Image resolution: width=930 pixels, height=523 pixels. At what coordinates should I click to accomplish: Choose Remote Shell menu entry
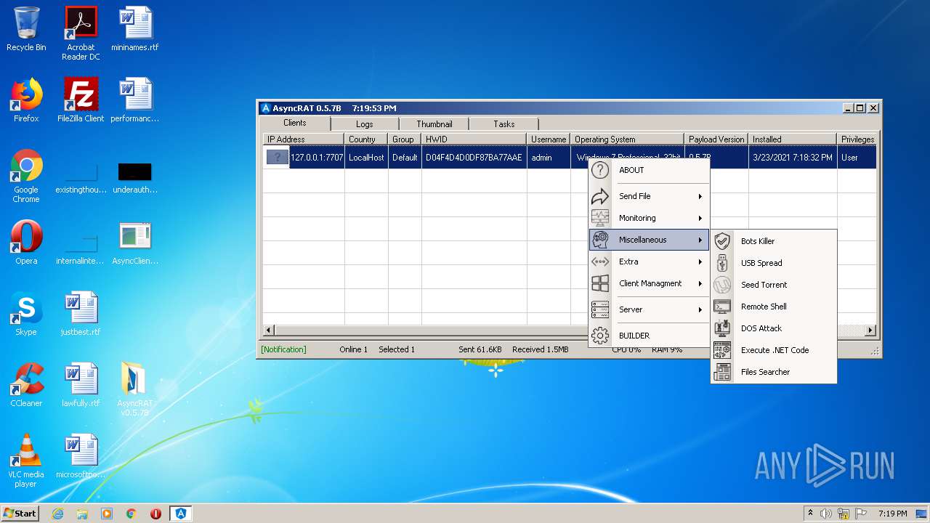coord(774,307)
